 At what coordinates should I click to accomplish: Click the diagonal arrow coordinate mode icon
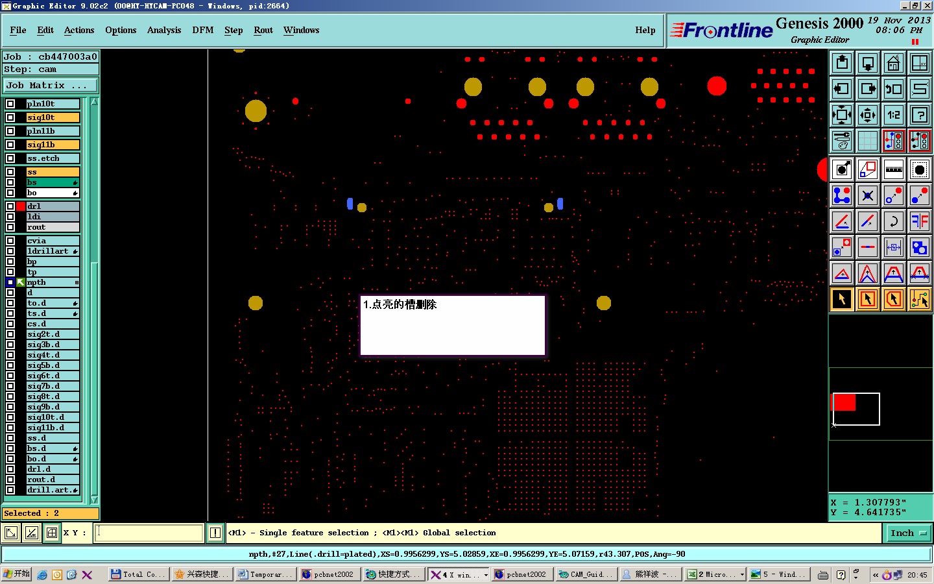[11, 533]
